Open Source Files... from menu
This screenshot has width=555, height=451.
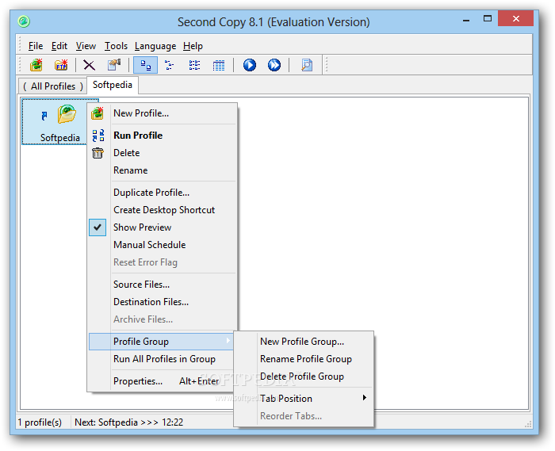click(x=163, y=285)
